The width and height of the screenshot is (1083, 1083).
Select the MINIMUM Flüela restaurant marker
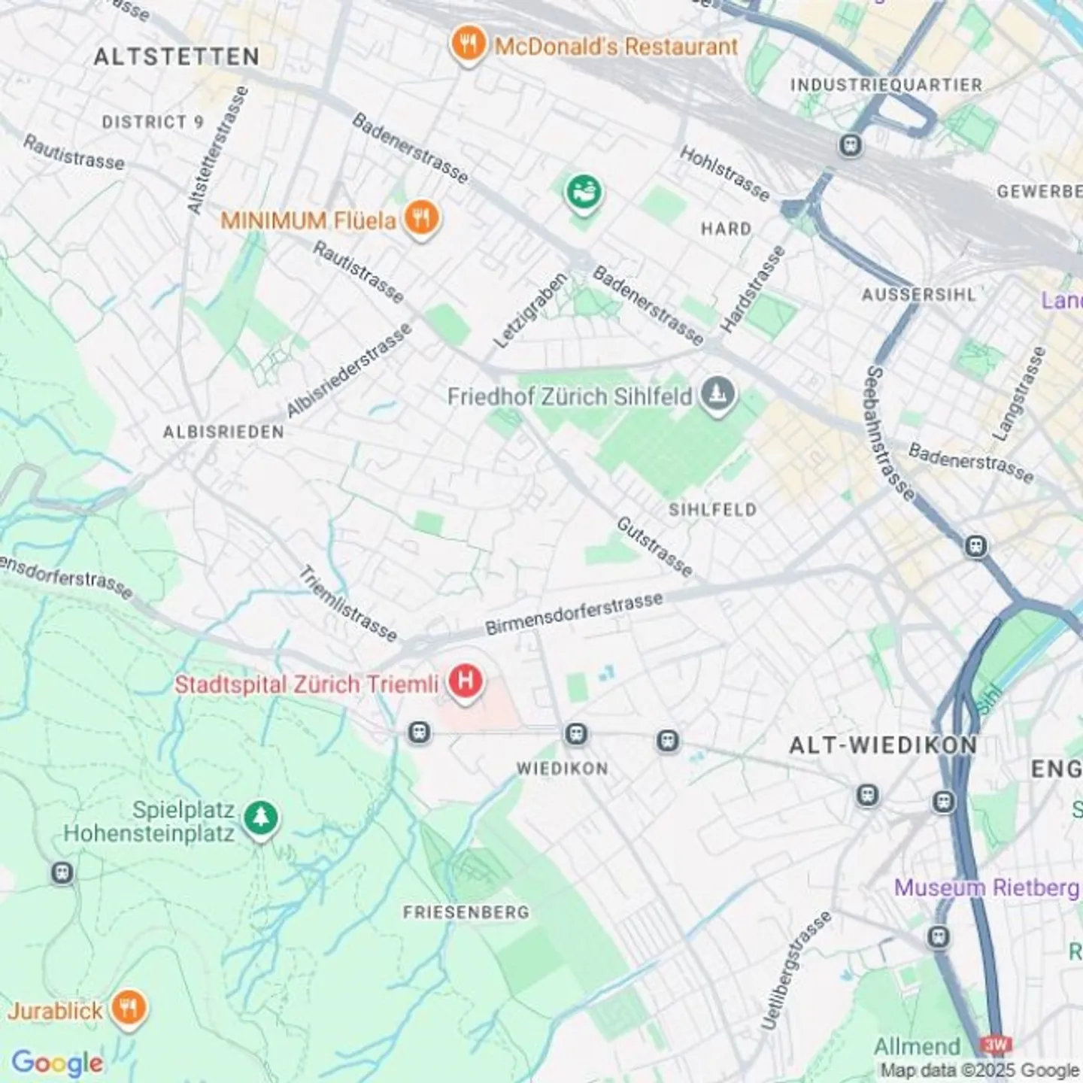pos(422,220)
